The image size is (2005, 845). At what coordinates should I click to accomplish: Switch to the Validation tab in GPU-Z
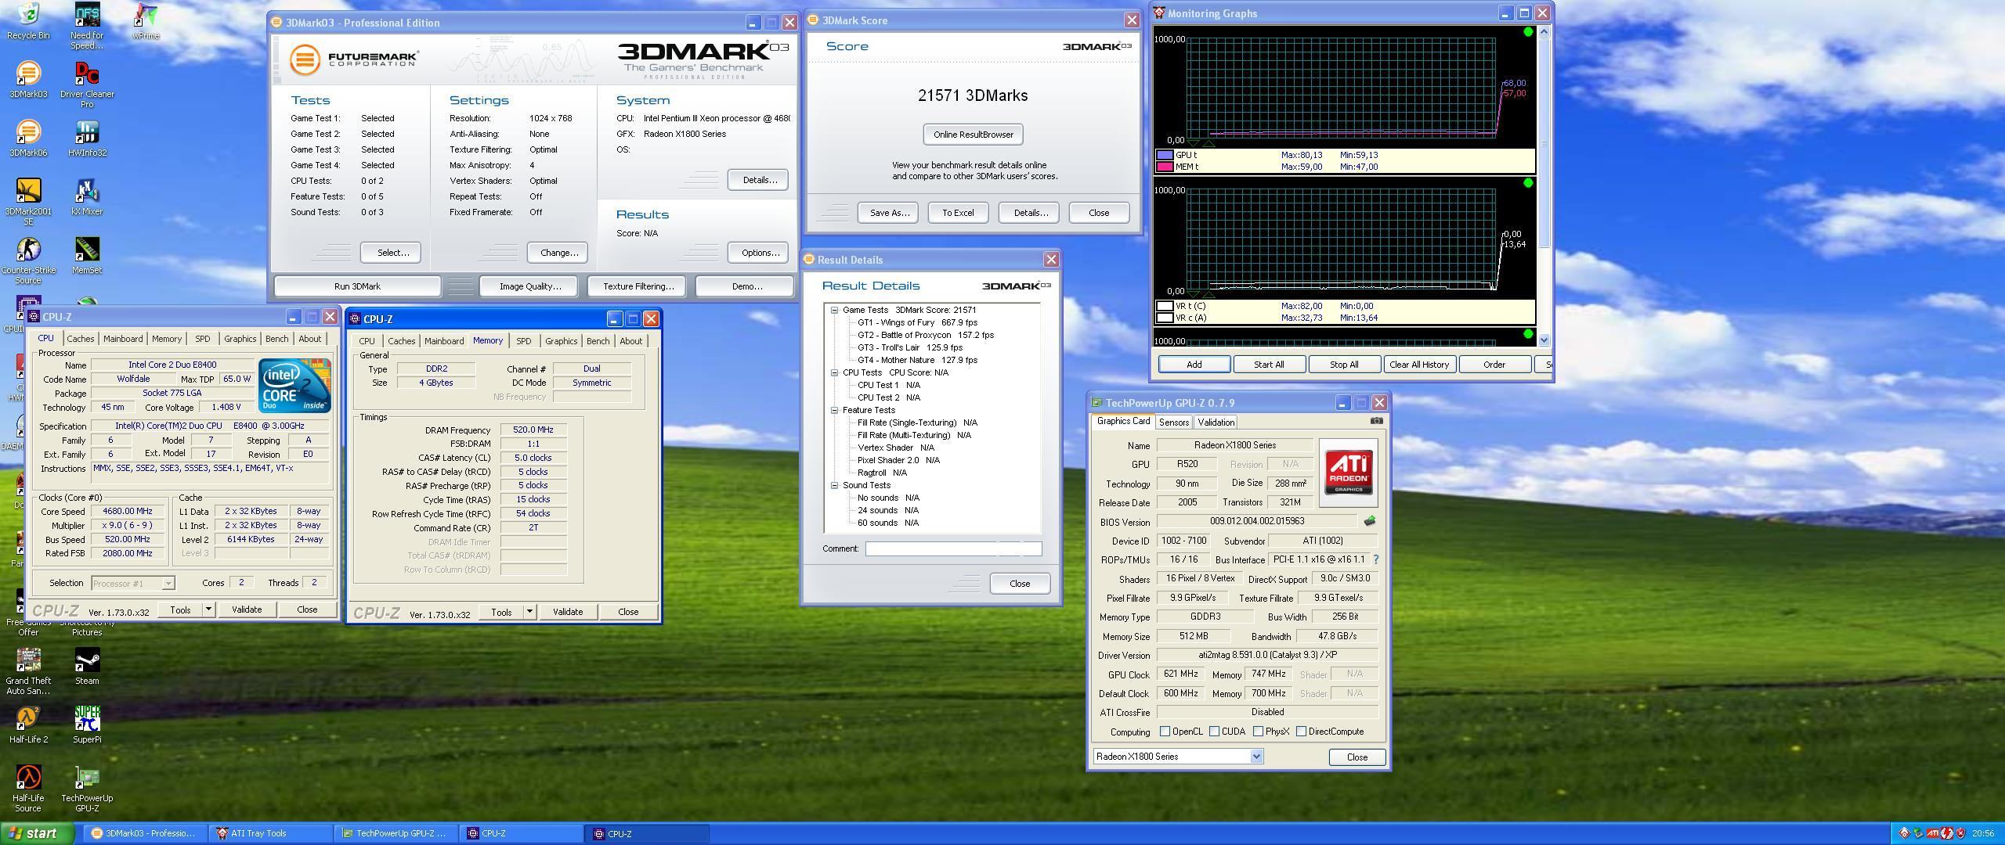click(x=1216, y=422)
